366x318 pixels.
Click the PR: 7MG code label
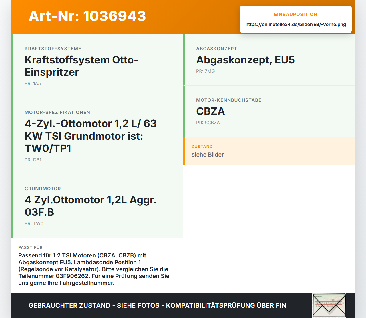click(x=205, y=71)
